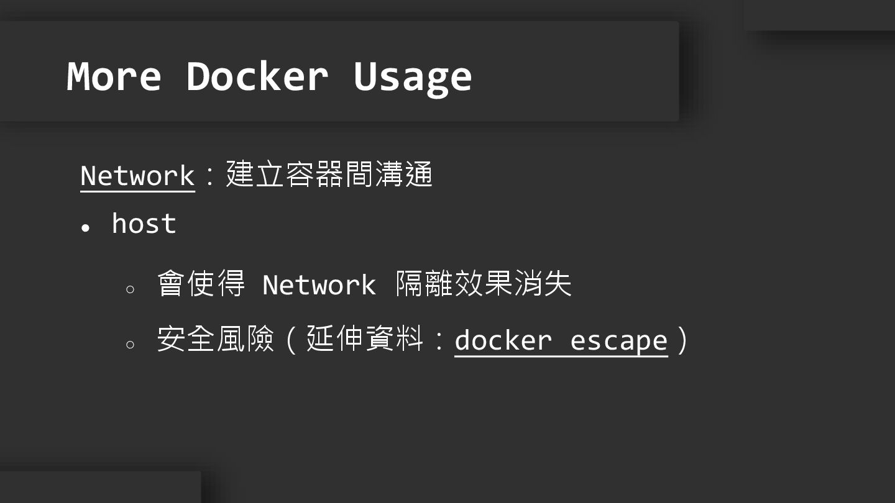The image size is (895, 503).
Task: Open the underlined Network hyperlink
Action: click(x=137, y=175)
